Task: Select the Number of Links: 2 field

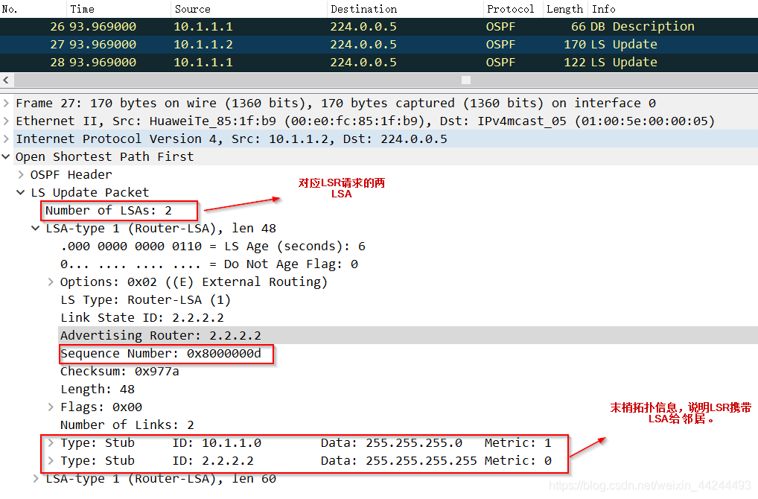Action: click(x=127, y=425)
